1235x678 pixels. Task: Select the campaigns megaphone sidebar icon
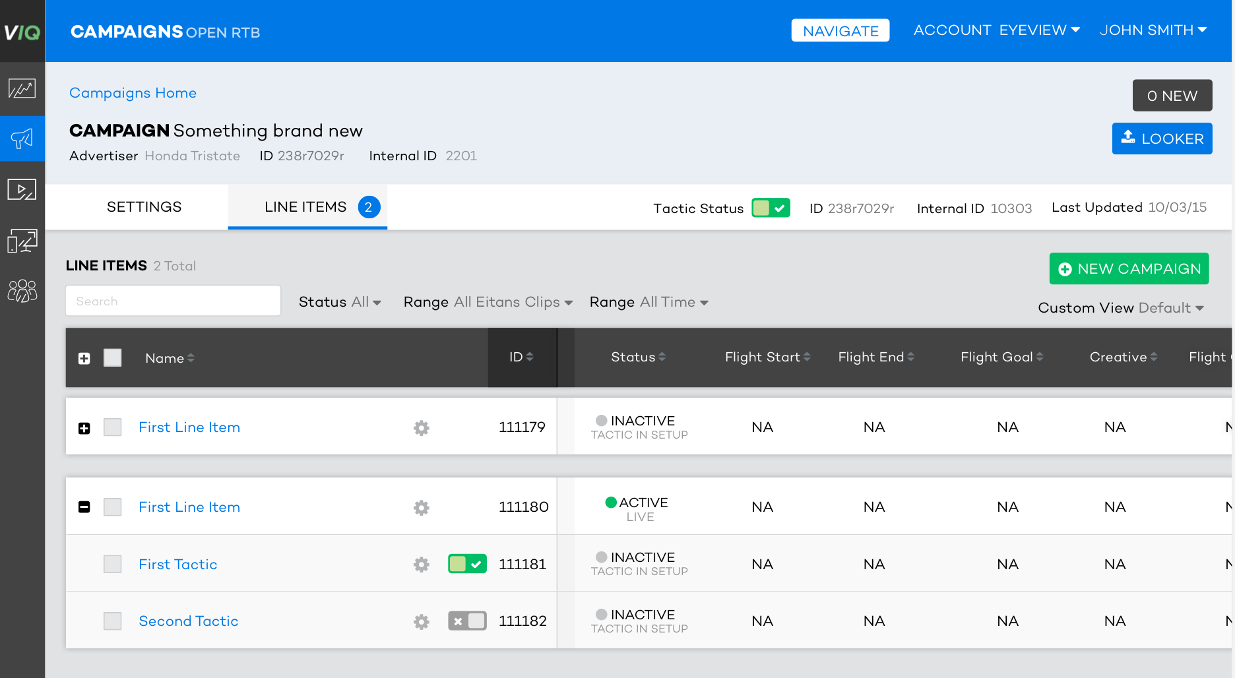22,139
